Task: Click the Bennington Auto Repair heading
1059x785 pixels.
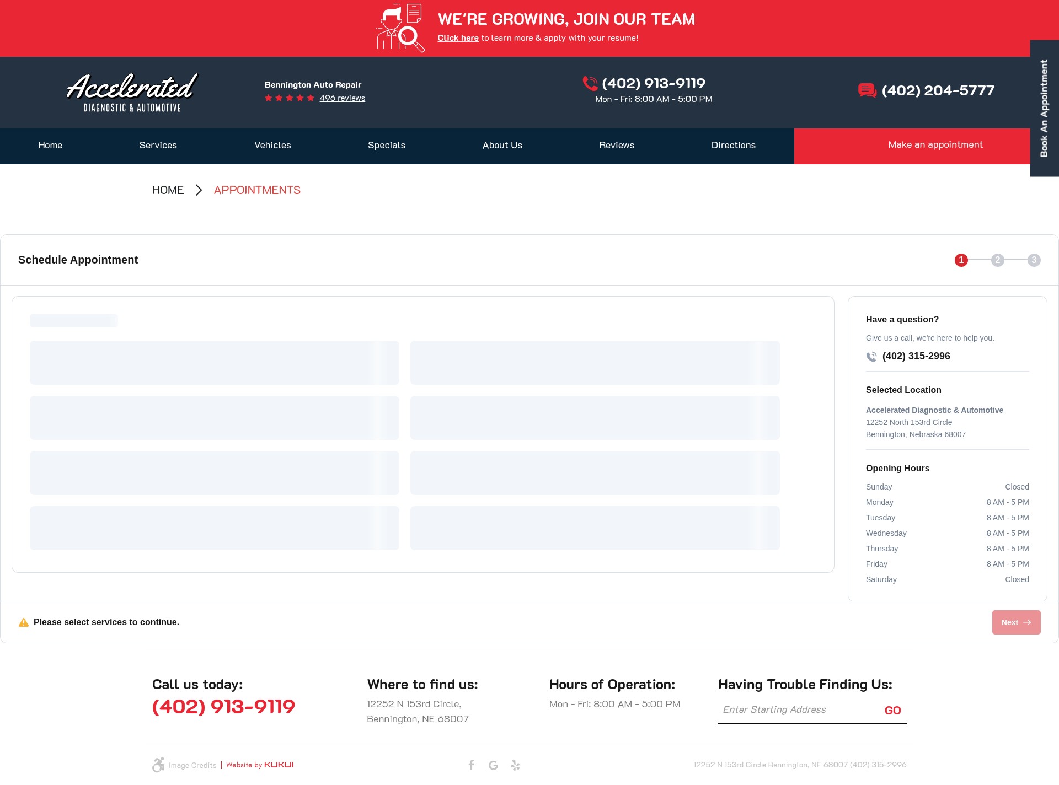Action: (313, 84)
